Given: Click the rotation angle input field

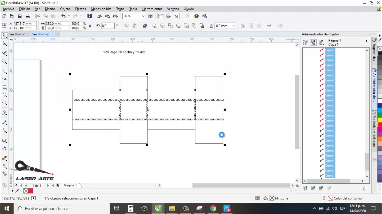Looking at the screenshot, I should 107,26.
